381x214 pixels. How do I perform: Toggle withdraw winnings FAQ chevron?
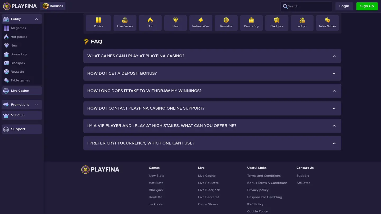pyautogui.click(x=334, y=91)
